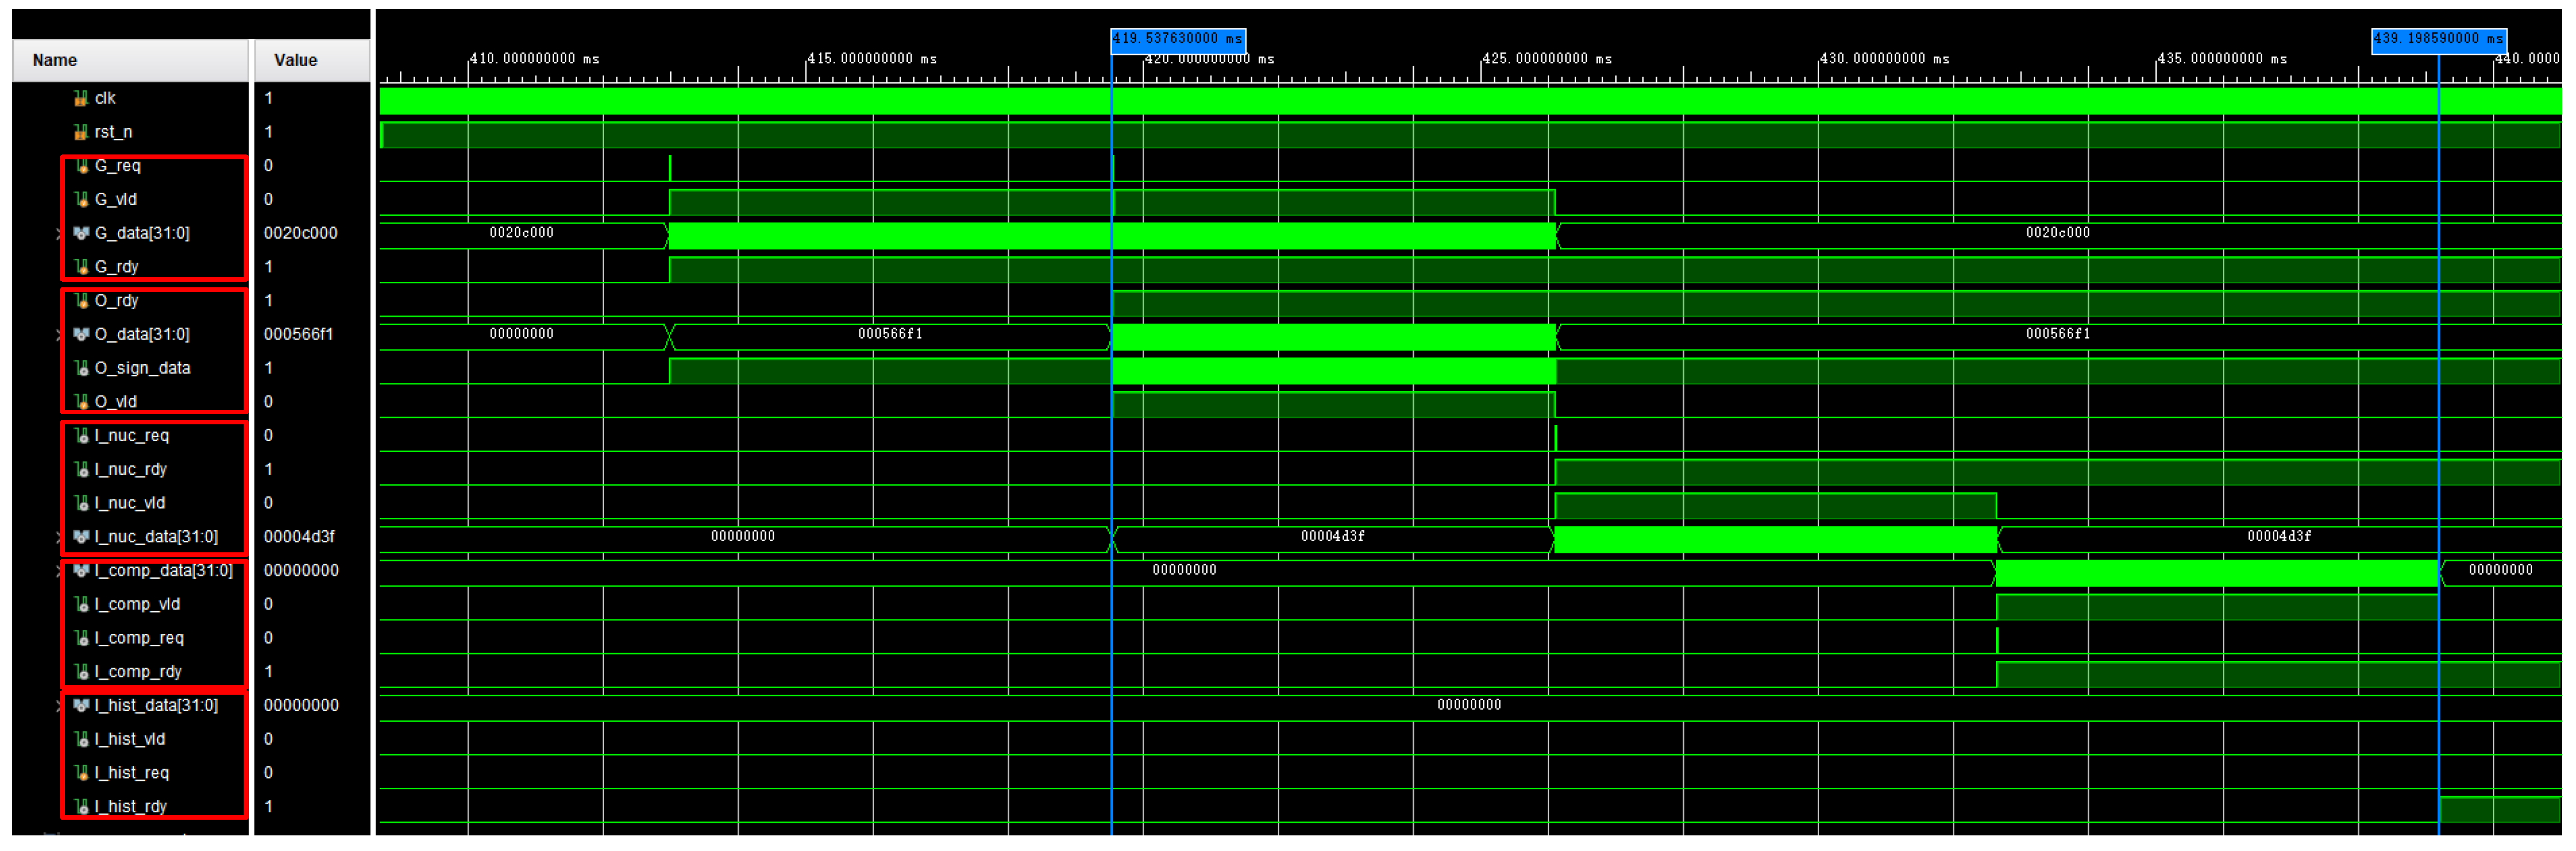Expand the G_data[31:0] bus
The height and width of the screenshot is (851, 2576).
59,234
